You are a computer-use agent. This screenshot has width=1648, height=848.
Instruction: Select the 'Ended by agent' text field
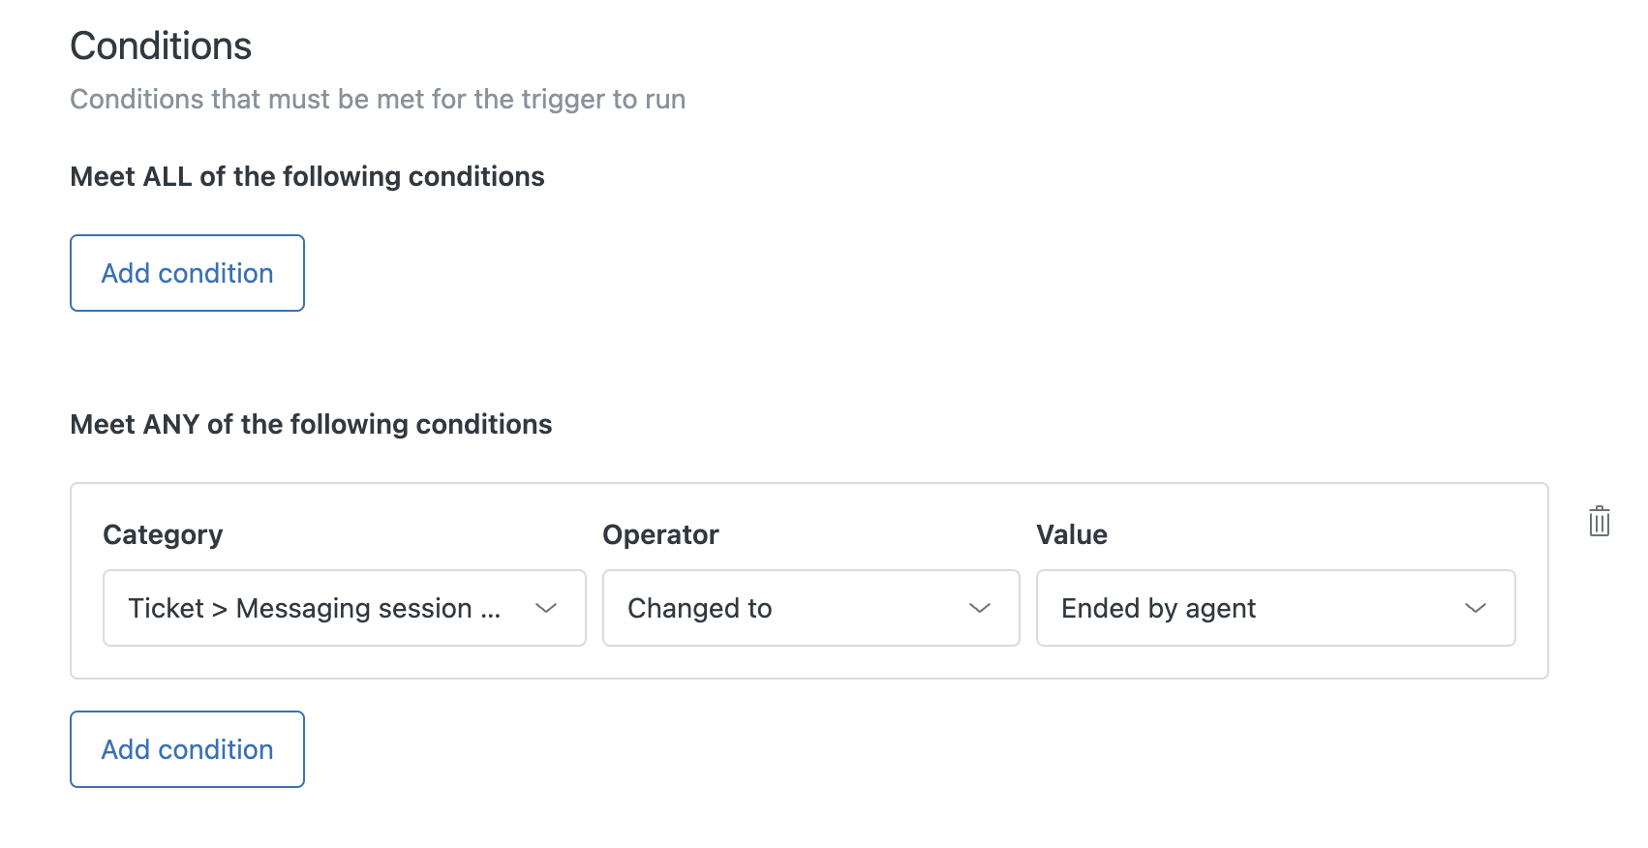tap(1158, 608)
